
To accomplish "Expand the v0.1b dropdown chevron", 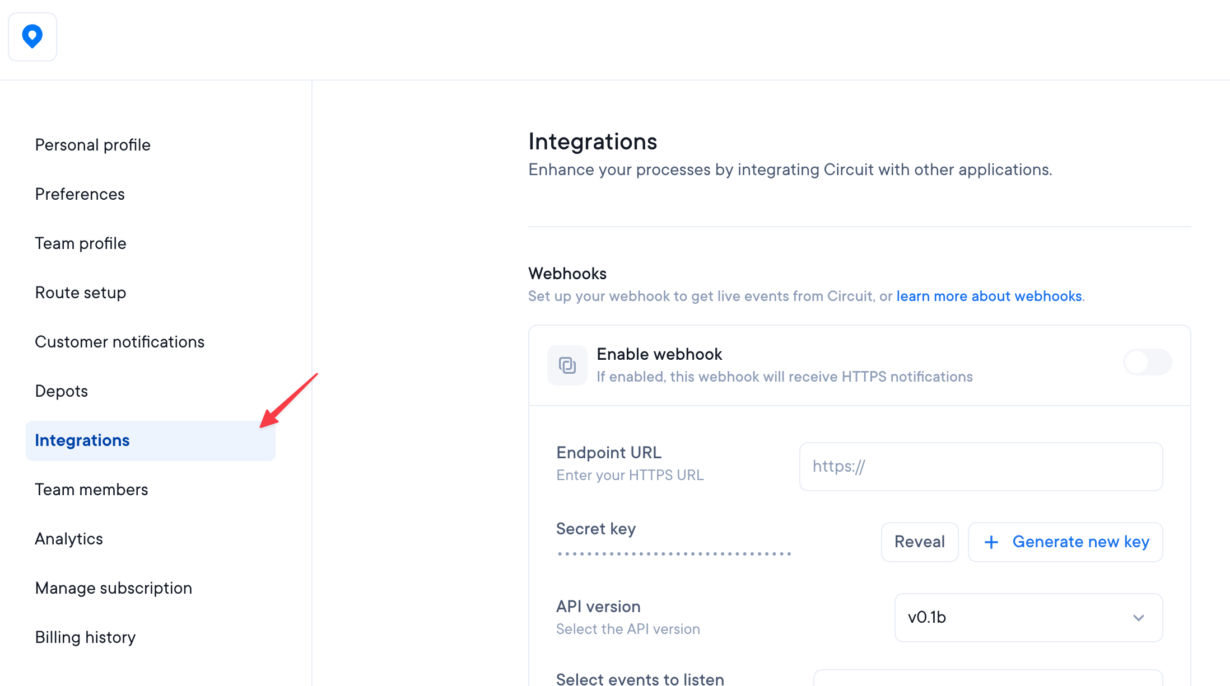I will click(x=1138, y=618).
